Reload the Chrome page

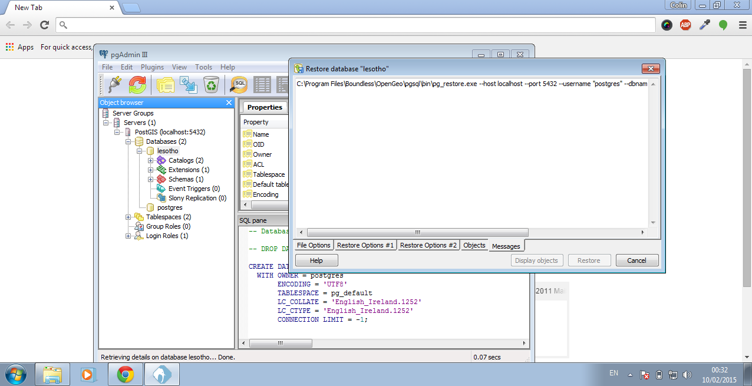44,25
